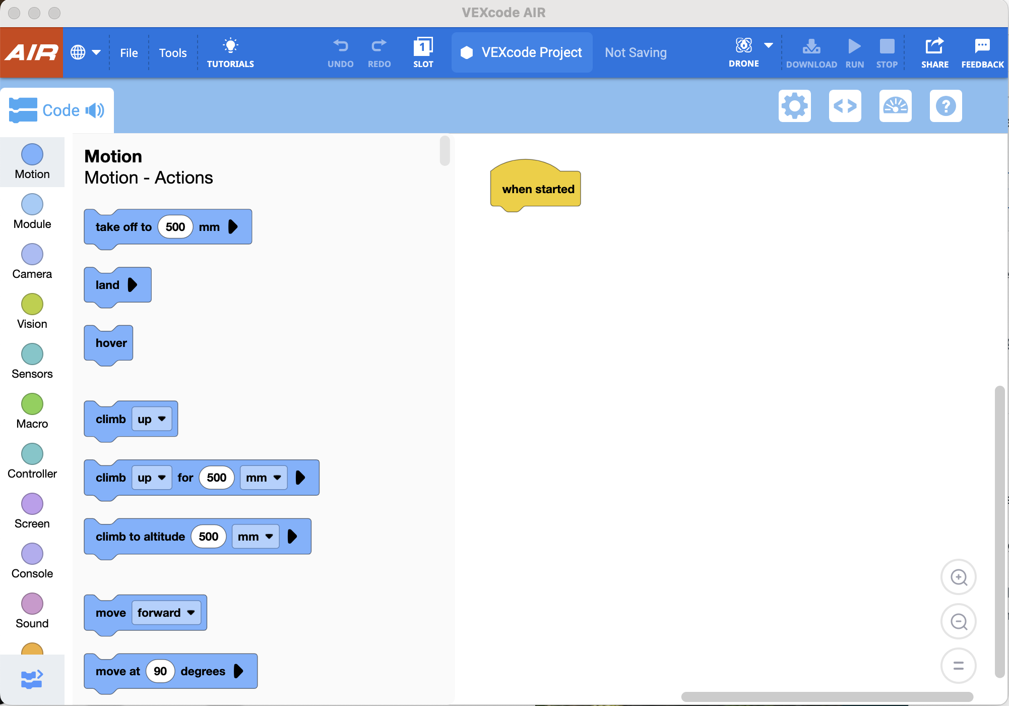The height and width of the screenshot is (706, 1009).
Task: Open the Tools menu
Action: point(173,52)
